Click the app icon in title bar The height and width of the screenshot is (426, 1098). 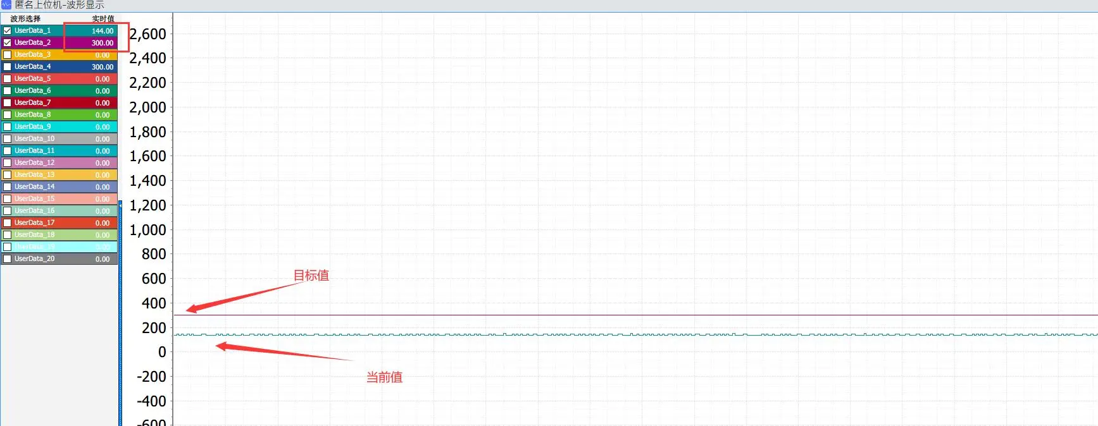pos(6,5)
